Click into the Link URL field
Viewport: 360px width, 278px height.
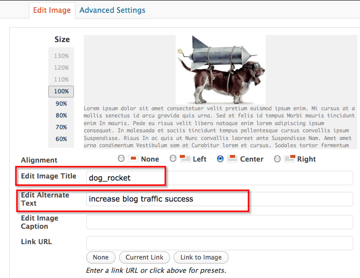point(220,243)
